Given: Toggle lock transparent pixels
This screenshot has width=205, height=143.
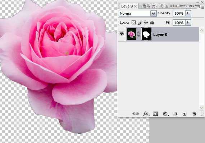Looking at the screenshot, I should (x=133, y=23).
